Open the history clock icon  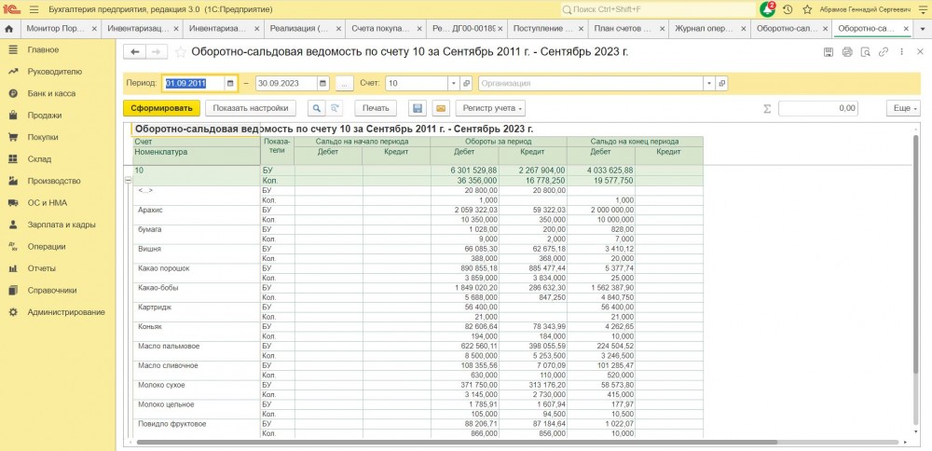788,9
